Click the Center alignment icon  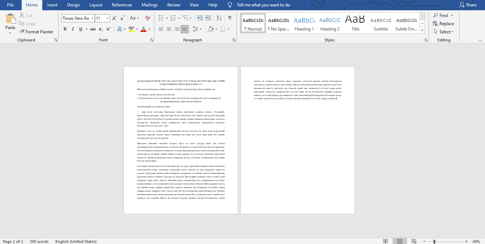pos(169,29)
